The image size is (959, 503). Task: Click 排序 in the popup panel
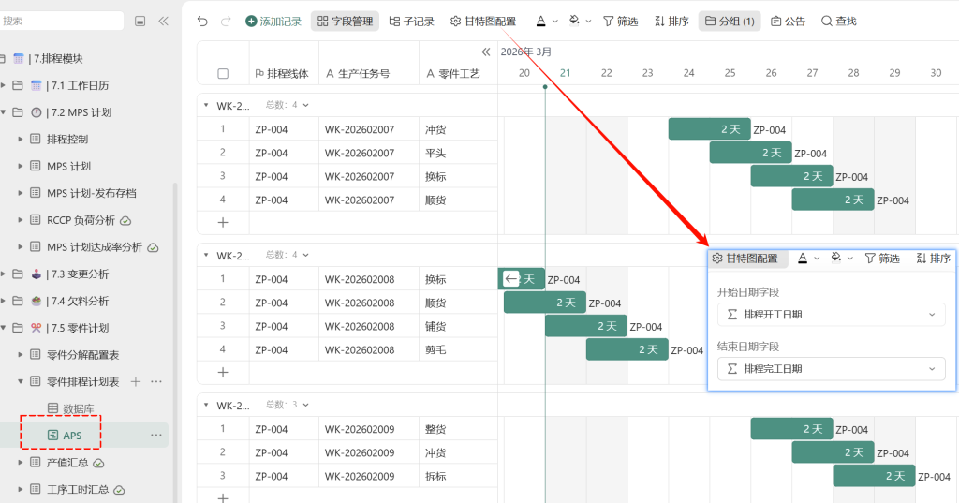[x=934, y=259]
